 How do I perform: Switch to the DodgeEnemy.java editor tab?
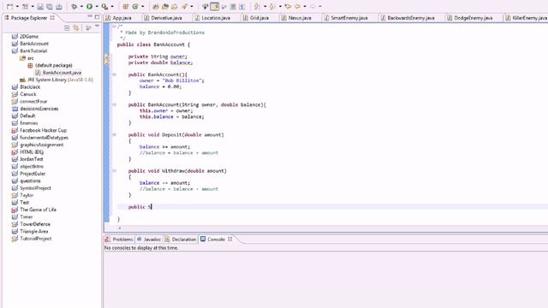470,18
